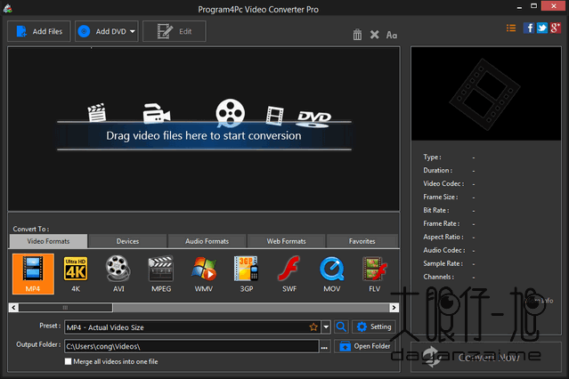Click the Add Files button
The height and width of the screenshot is (379, 569).
point(39,31)
